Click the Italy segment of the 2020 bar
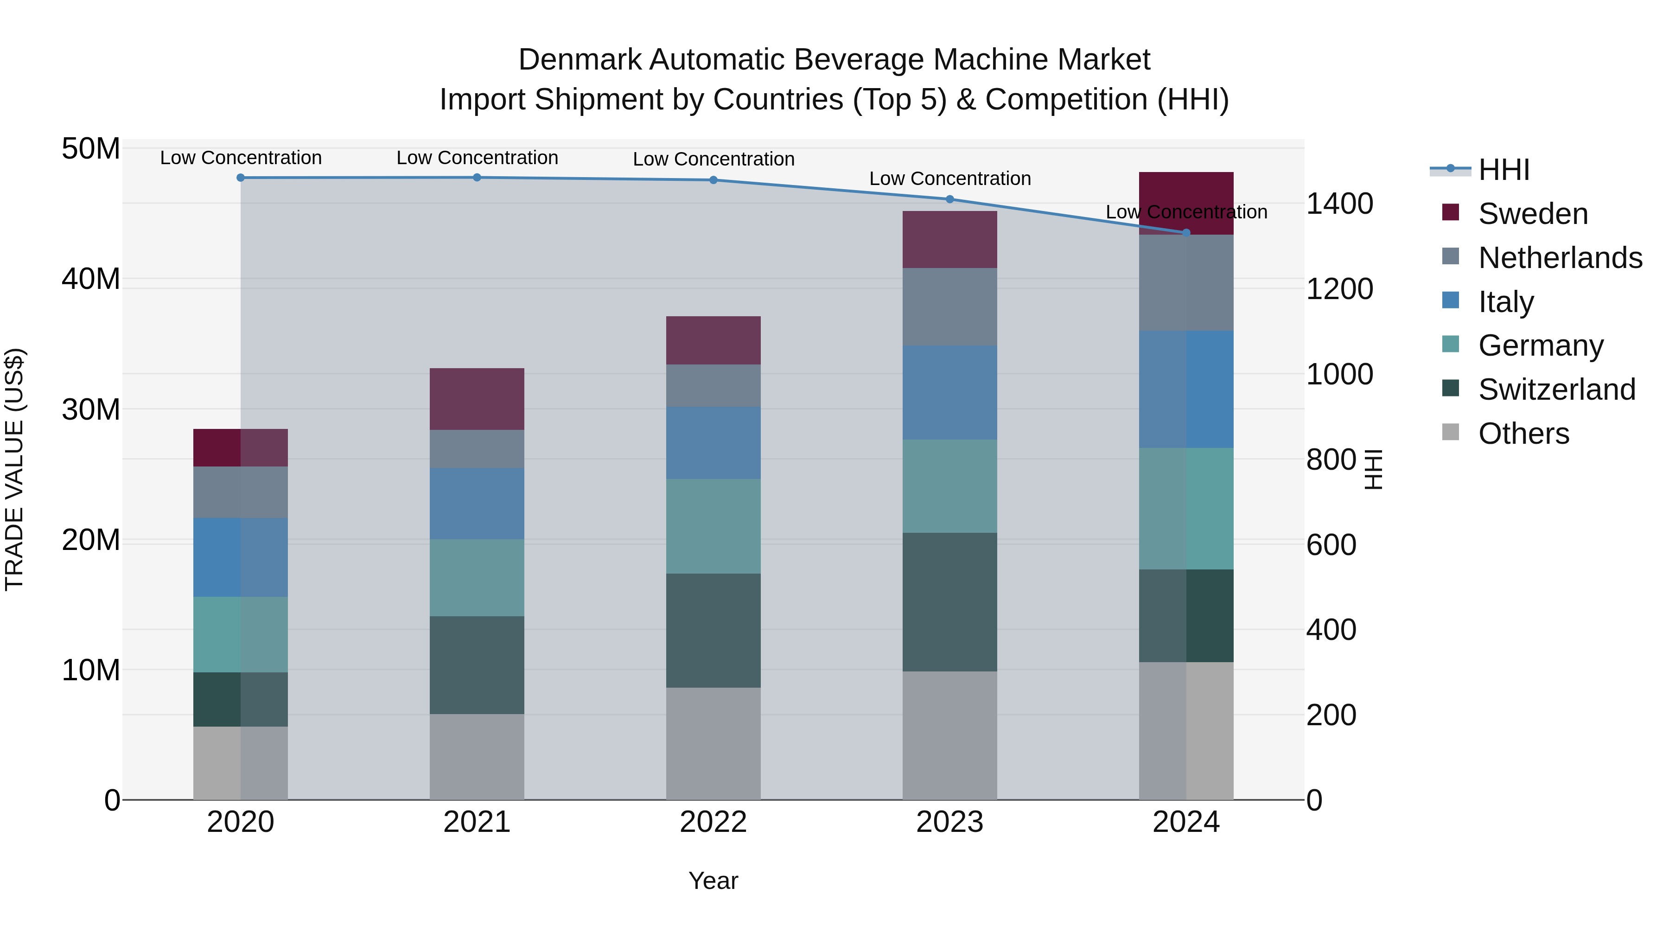The width and height of the screenshot is (1669, 939). [x=240, y=557]
